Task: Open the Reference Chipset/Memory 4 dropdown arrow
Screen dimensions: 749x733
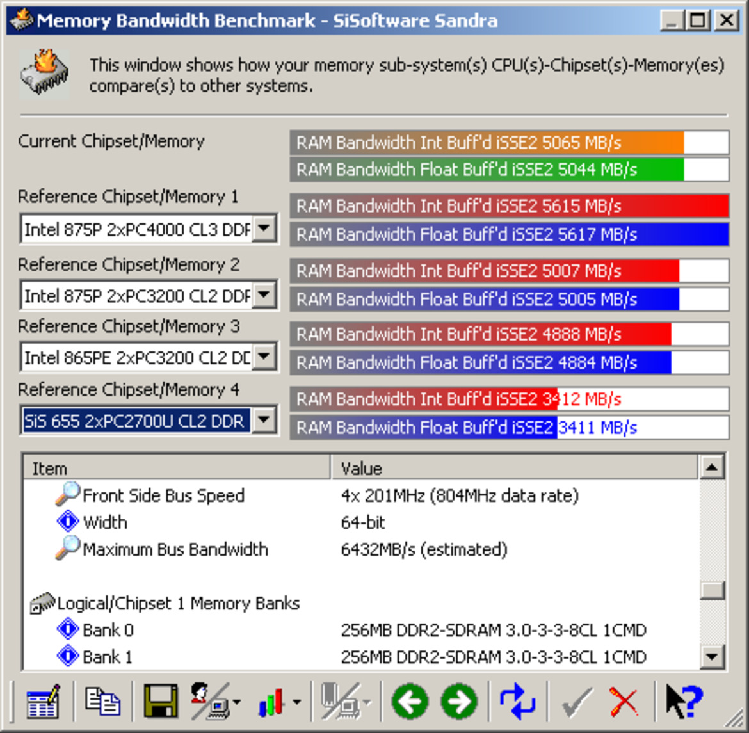Action: tap(264, 421)
